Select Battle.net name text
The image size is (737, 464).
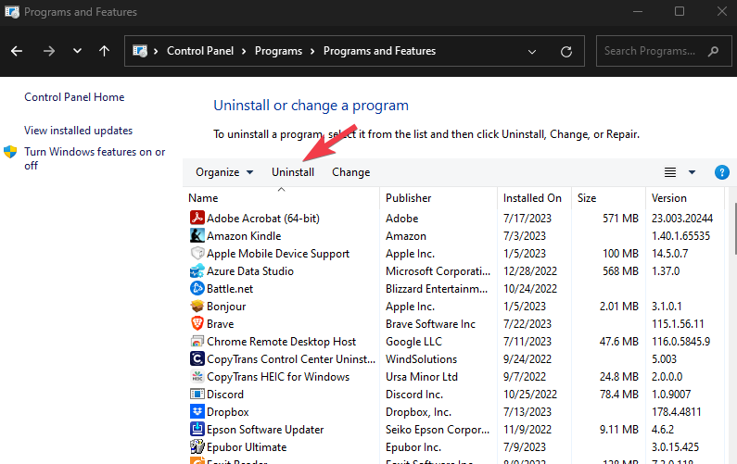[x=230, y=289]
